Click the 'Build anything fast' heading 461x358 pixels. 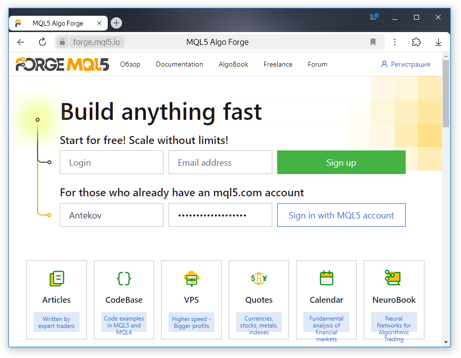161,112
